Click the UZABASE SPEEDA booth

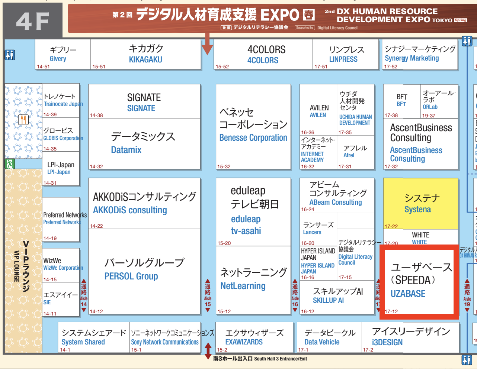(419, 282)
